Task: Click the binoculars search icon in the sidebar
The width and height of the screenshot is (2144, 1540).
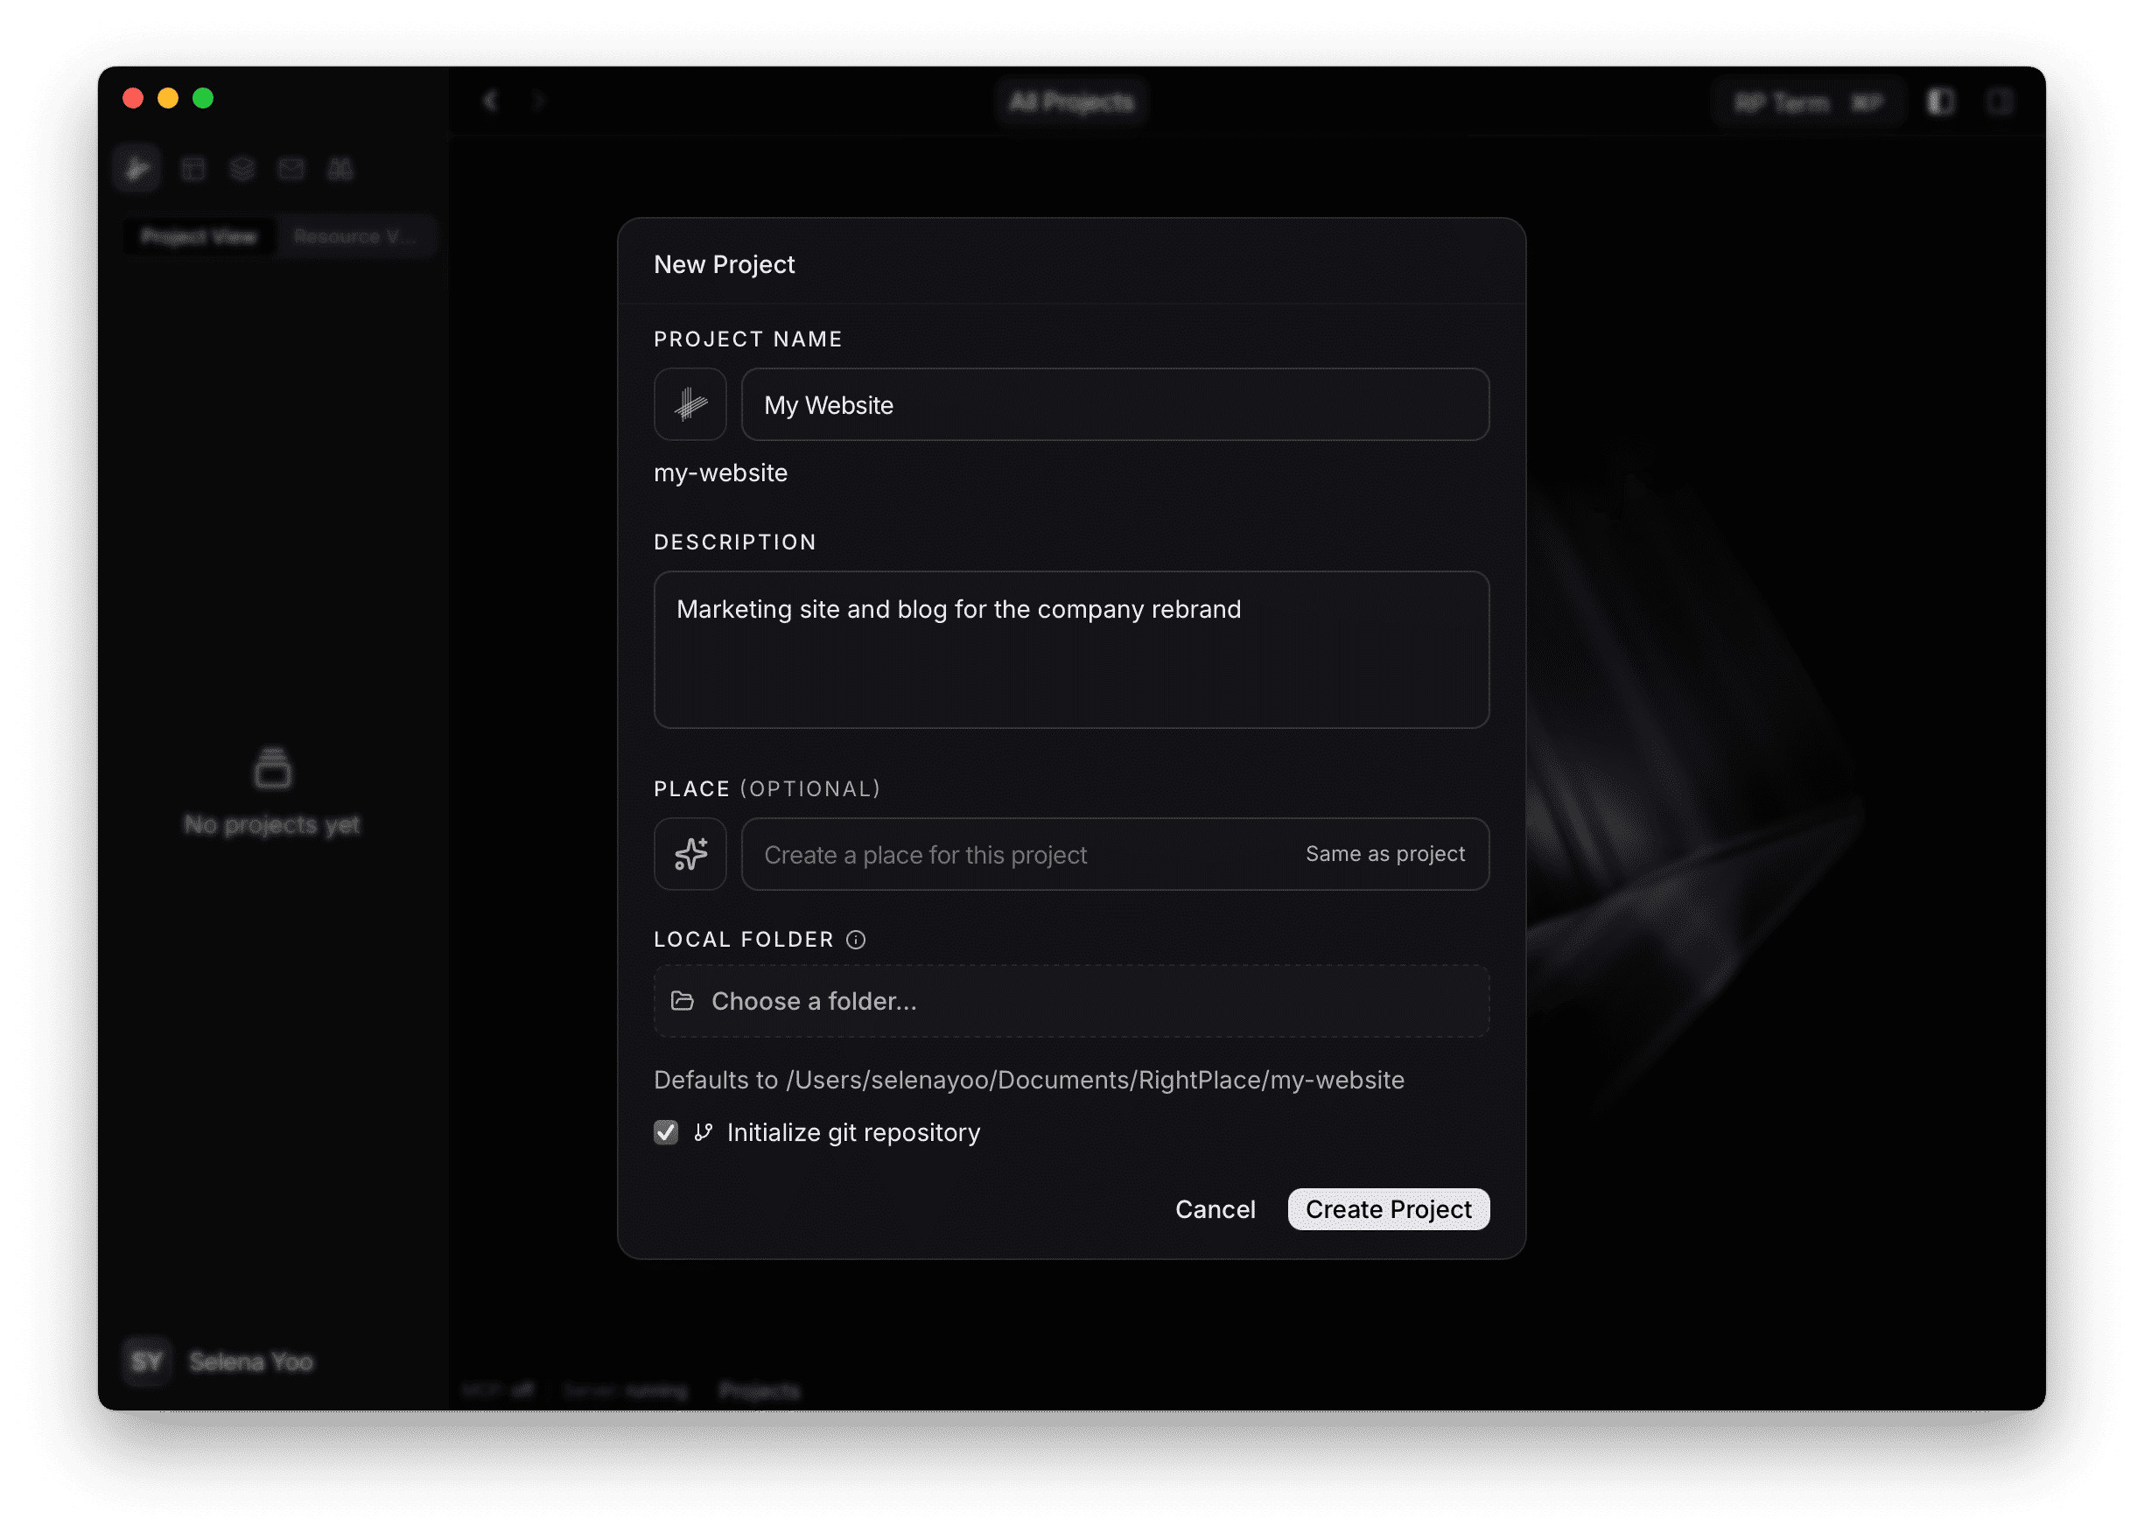Action: click(x=341, y=168)
